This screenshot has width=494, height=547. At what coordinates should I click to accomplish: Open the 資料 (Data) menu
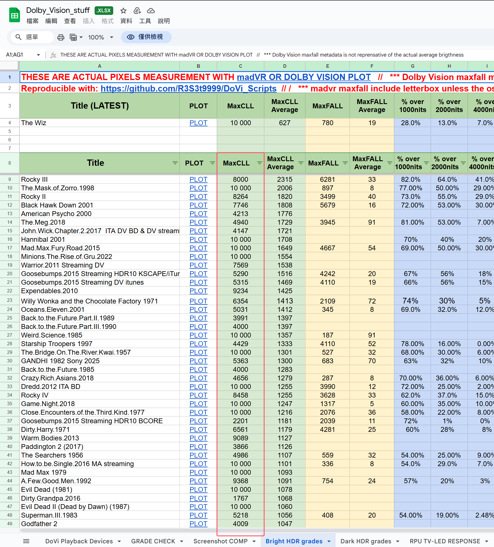point(126,21)
